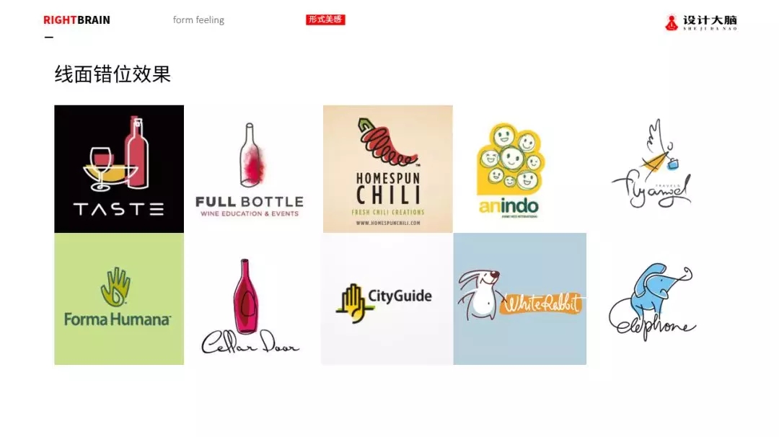This screenshot has height=437, width=779.
Task: Click the Cellar Door bottle logo
Action: pyautogui.click(x=250, y=306)
